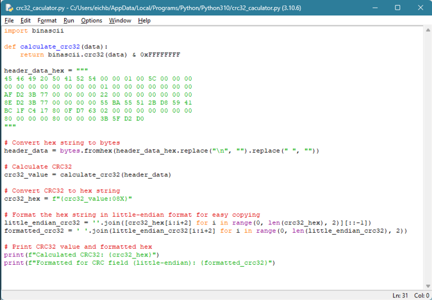
Task: Click hex line starting with '8E D2 3B 77'
Action: (98, 103)
